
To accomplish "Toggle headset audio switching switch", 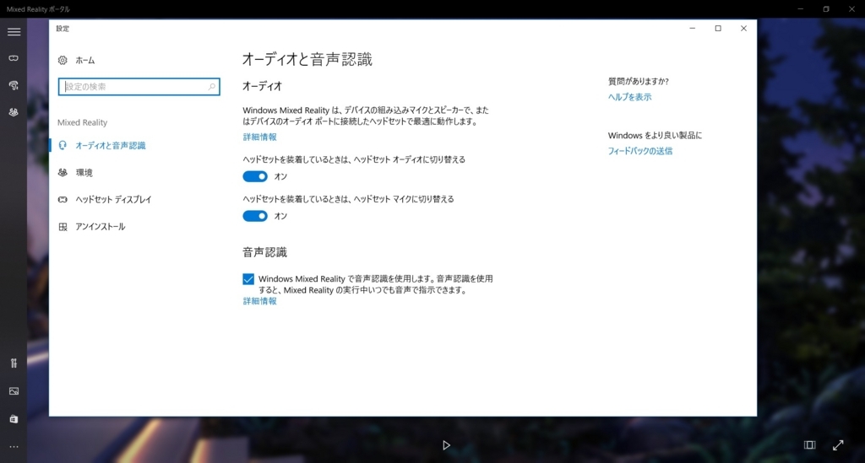I will pyautogui.click(x=255, y=176).
